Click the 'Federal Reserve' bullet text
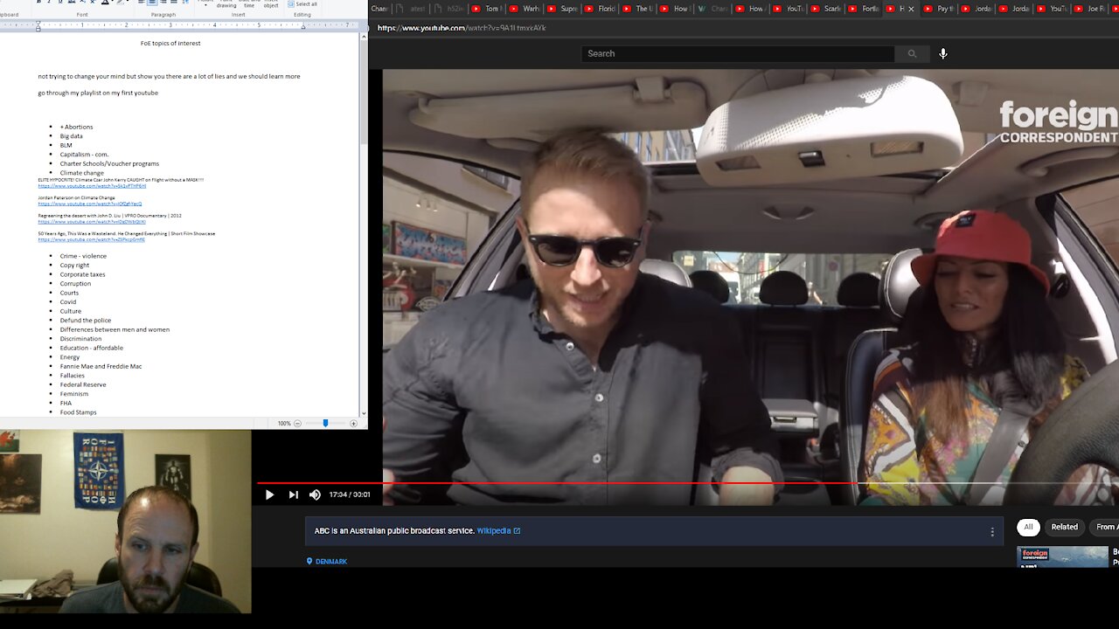Viewport: 1119px width, 629px height. click(x=83, y=384)
